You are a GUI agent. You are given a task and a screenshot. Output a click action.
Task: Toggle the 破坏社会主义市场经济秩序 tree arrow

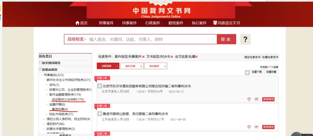coord(44,80)
